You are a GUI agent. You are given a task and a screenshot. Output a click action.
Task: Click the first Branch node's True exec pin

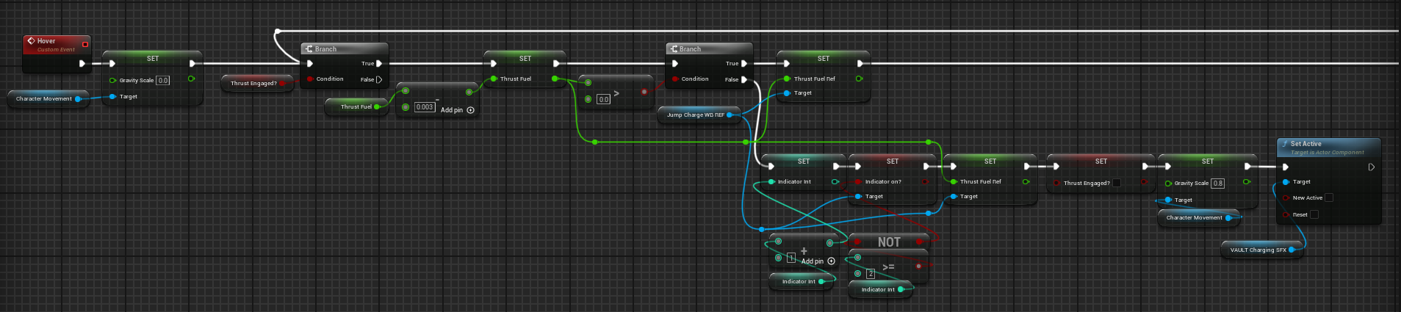tap(379, 64)
